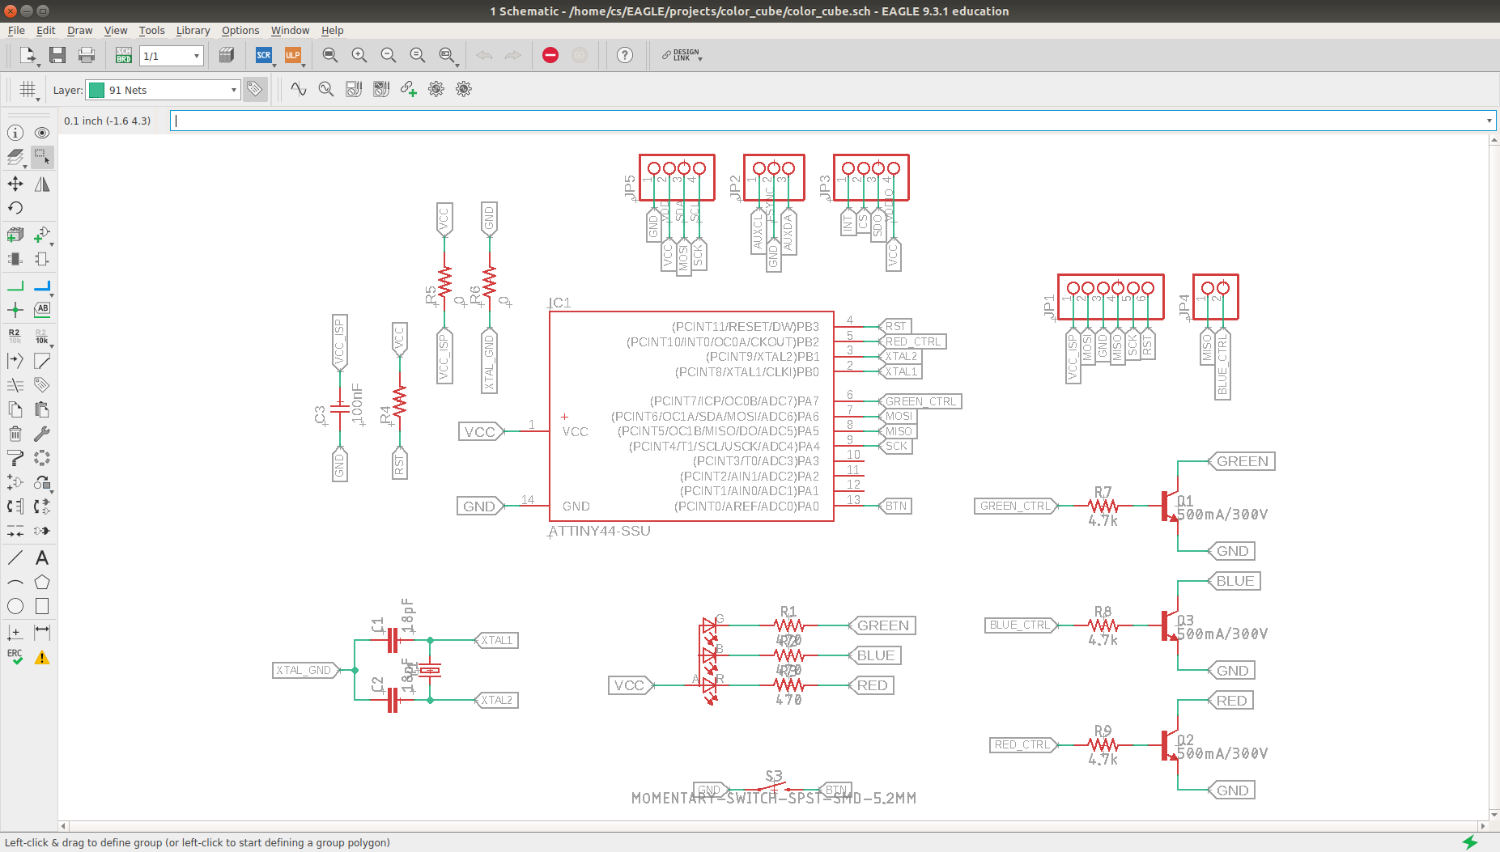1500x852 pixels.
Task: Run a user program with ULP icon
Action: [x=293, y=55]
